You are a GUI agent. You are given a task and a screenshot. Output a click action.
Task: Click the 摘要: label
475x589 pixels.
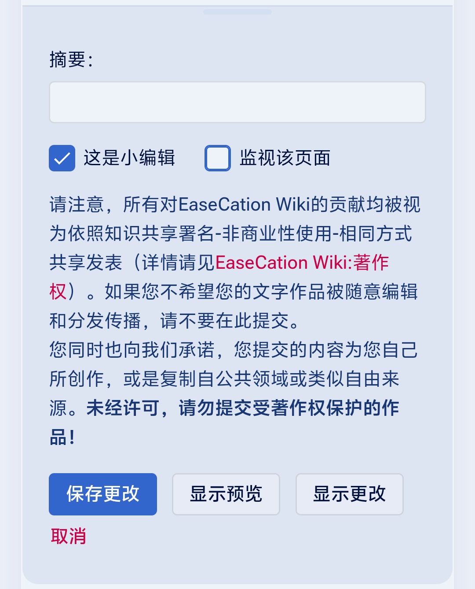pyautogui.click(x=71, y=60)
